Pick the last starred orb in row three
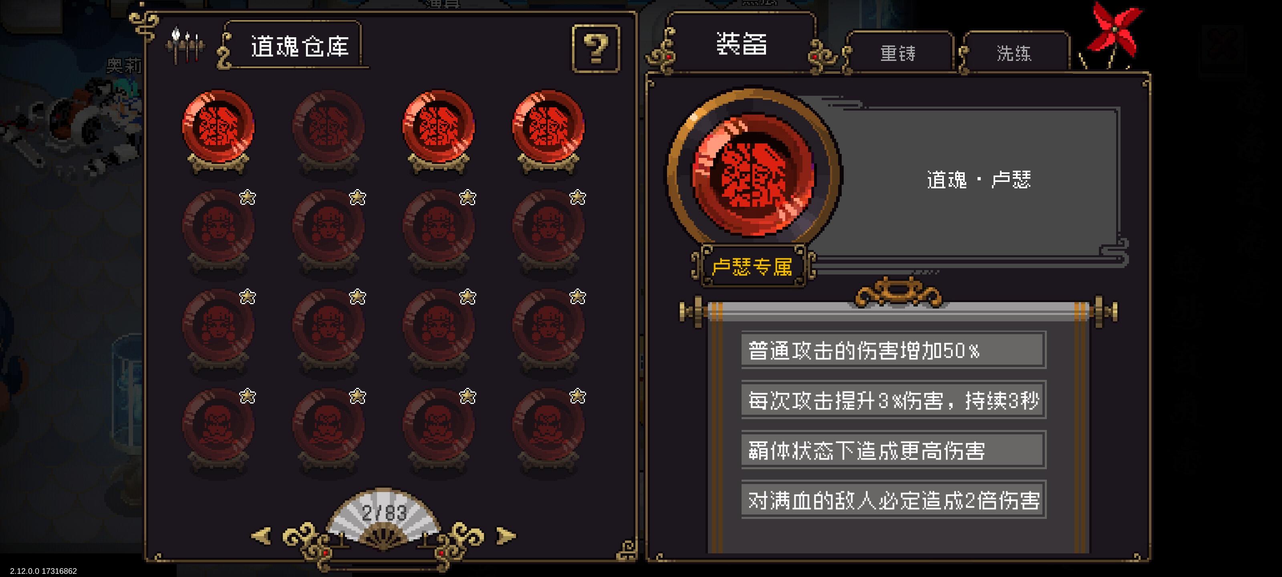The width and height of the screenshot is (1282, 577). pos(548,330)
